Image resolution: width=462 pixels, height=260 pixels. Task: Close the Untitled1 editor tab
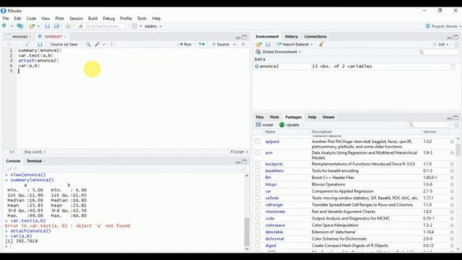click(x=66, y=37)
